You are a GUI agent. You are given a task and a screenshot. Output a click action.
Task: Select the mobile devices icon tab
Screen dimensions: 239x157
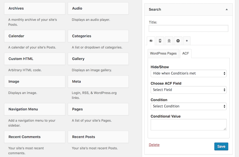pos(160,41)
